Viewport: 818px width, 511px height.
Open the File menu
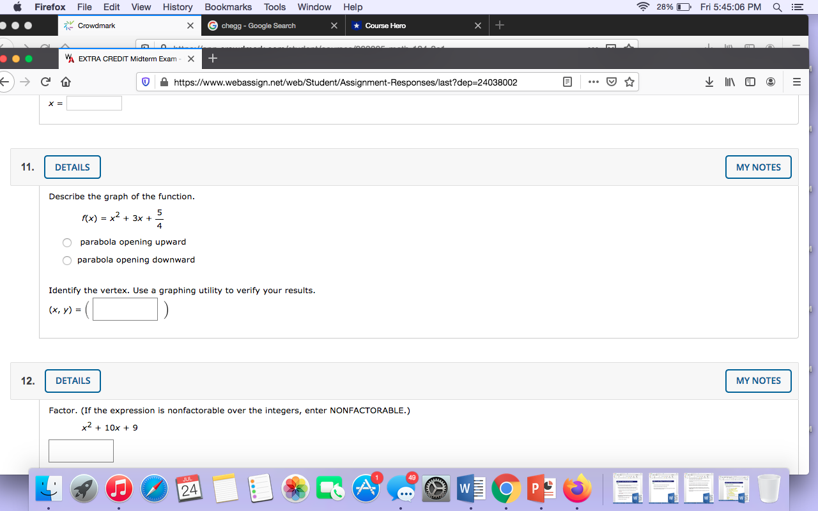[x=84, y=7]
